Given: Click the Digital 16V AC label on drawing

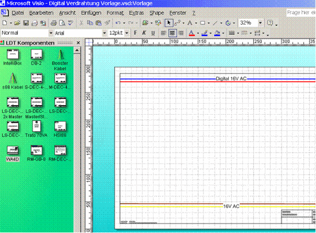Looking at the screenshot, I should [x=230, y=78].
